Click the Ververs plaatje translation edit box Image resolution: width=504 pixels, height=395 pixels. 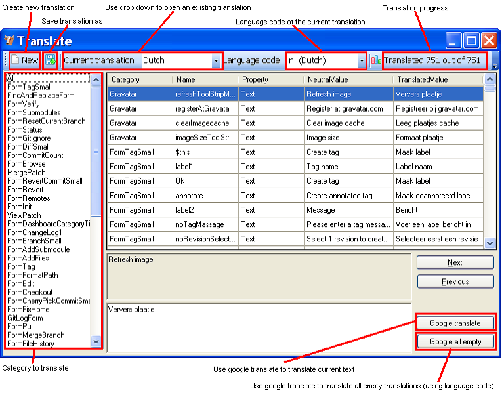coord(259,327)
